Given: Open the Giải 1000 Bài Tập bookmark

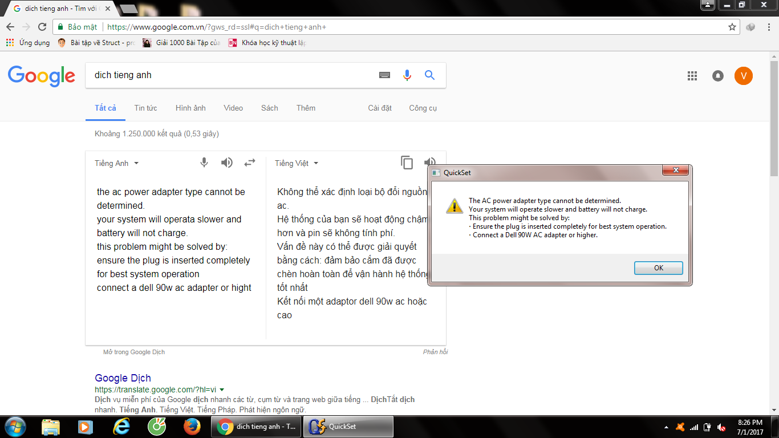Looking at the screenshot, I should tap(182, 43).
